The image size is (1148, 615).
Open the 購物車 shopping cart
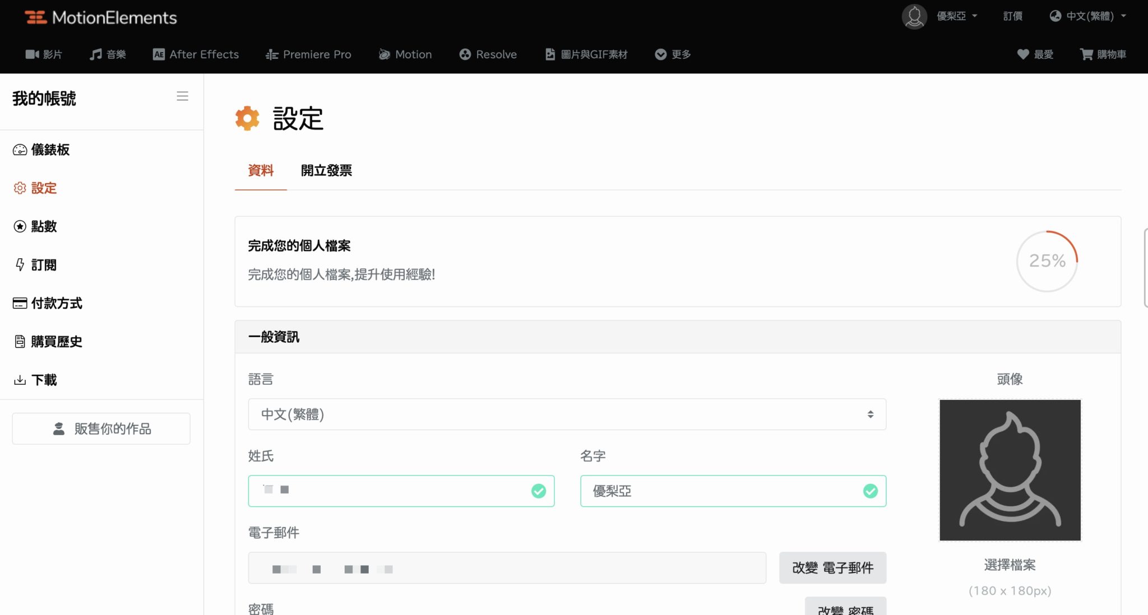[x=1086, y=54]
